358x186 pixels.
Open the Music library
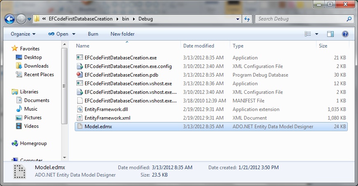tap(30, 109)
